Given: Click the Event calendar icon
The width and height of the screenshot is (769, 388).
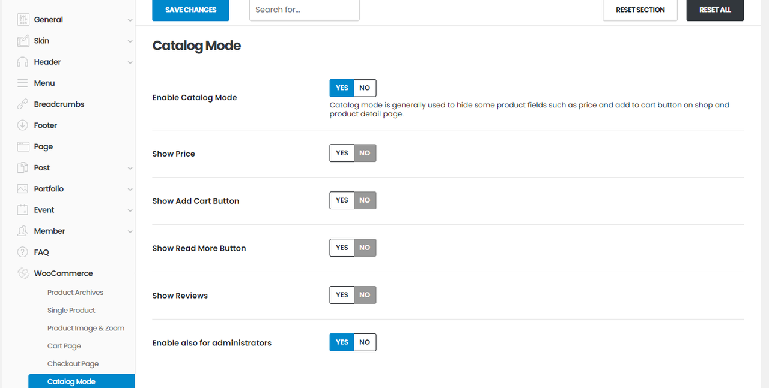Looking at the screenshot, I should (x=23, y=210).
